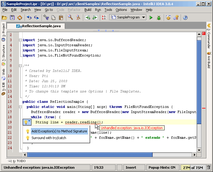Viewport: 213px width, 172px height.
Task: Click line number 16 in gutter
Action: tap(10, 107)
